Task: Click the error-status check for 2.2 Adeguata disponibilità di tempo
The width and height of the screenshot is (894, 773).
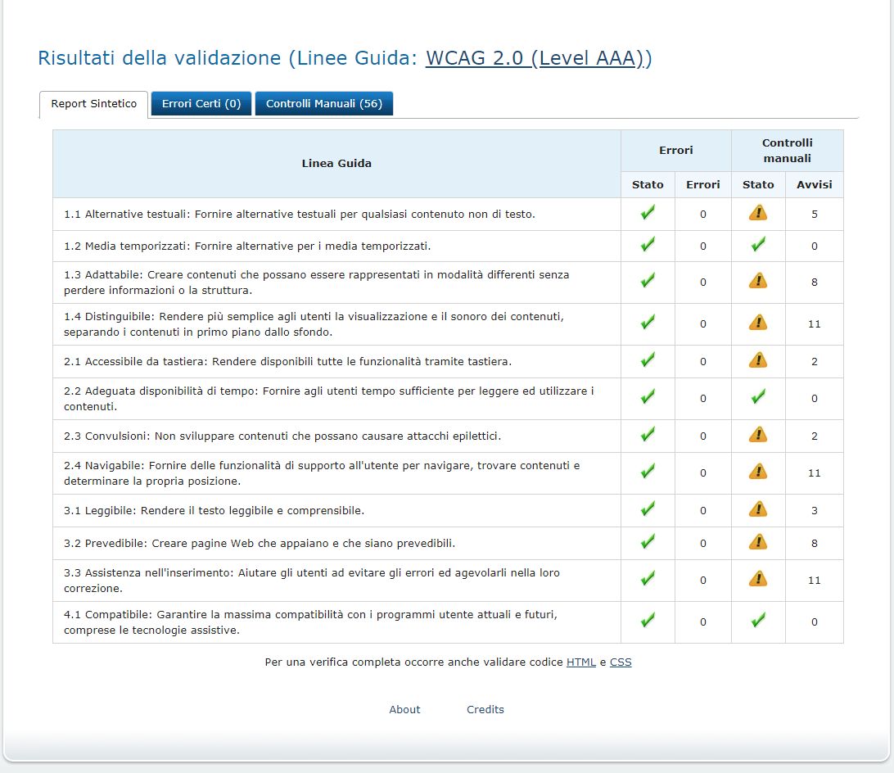Action: click(x=648, y=396)
